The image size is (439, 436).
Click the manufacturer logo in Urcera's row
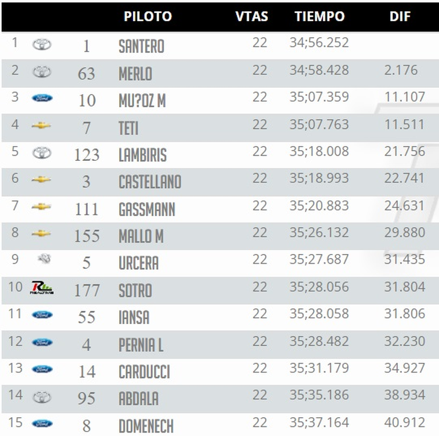43,260
